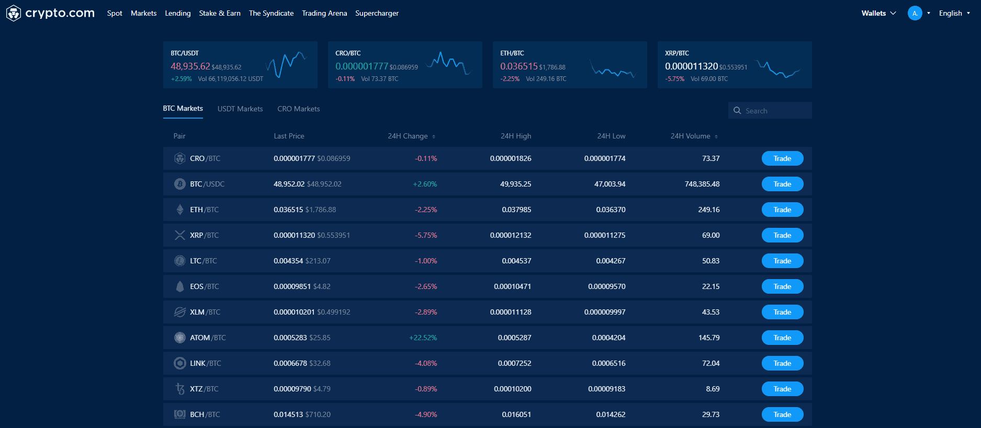Click Trade button for XRP/BTC
981x428 pixels.
click(x=782, y=235)
